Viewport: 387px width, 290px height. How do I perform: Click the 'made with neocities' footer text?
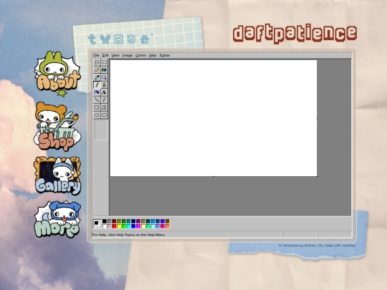click(340, 246)
